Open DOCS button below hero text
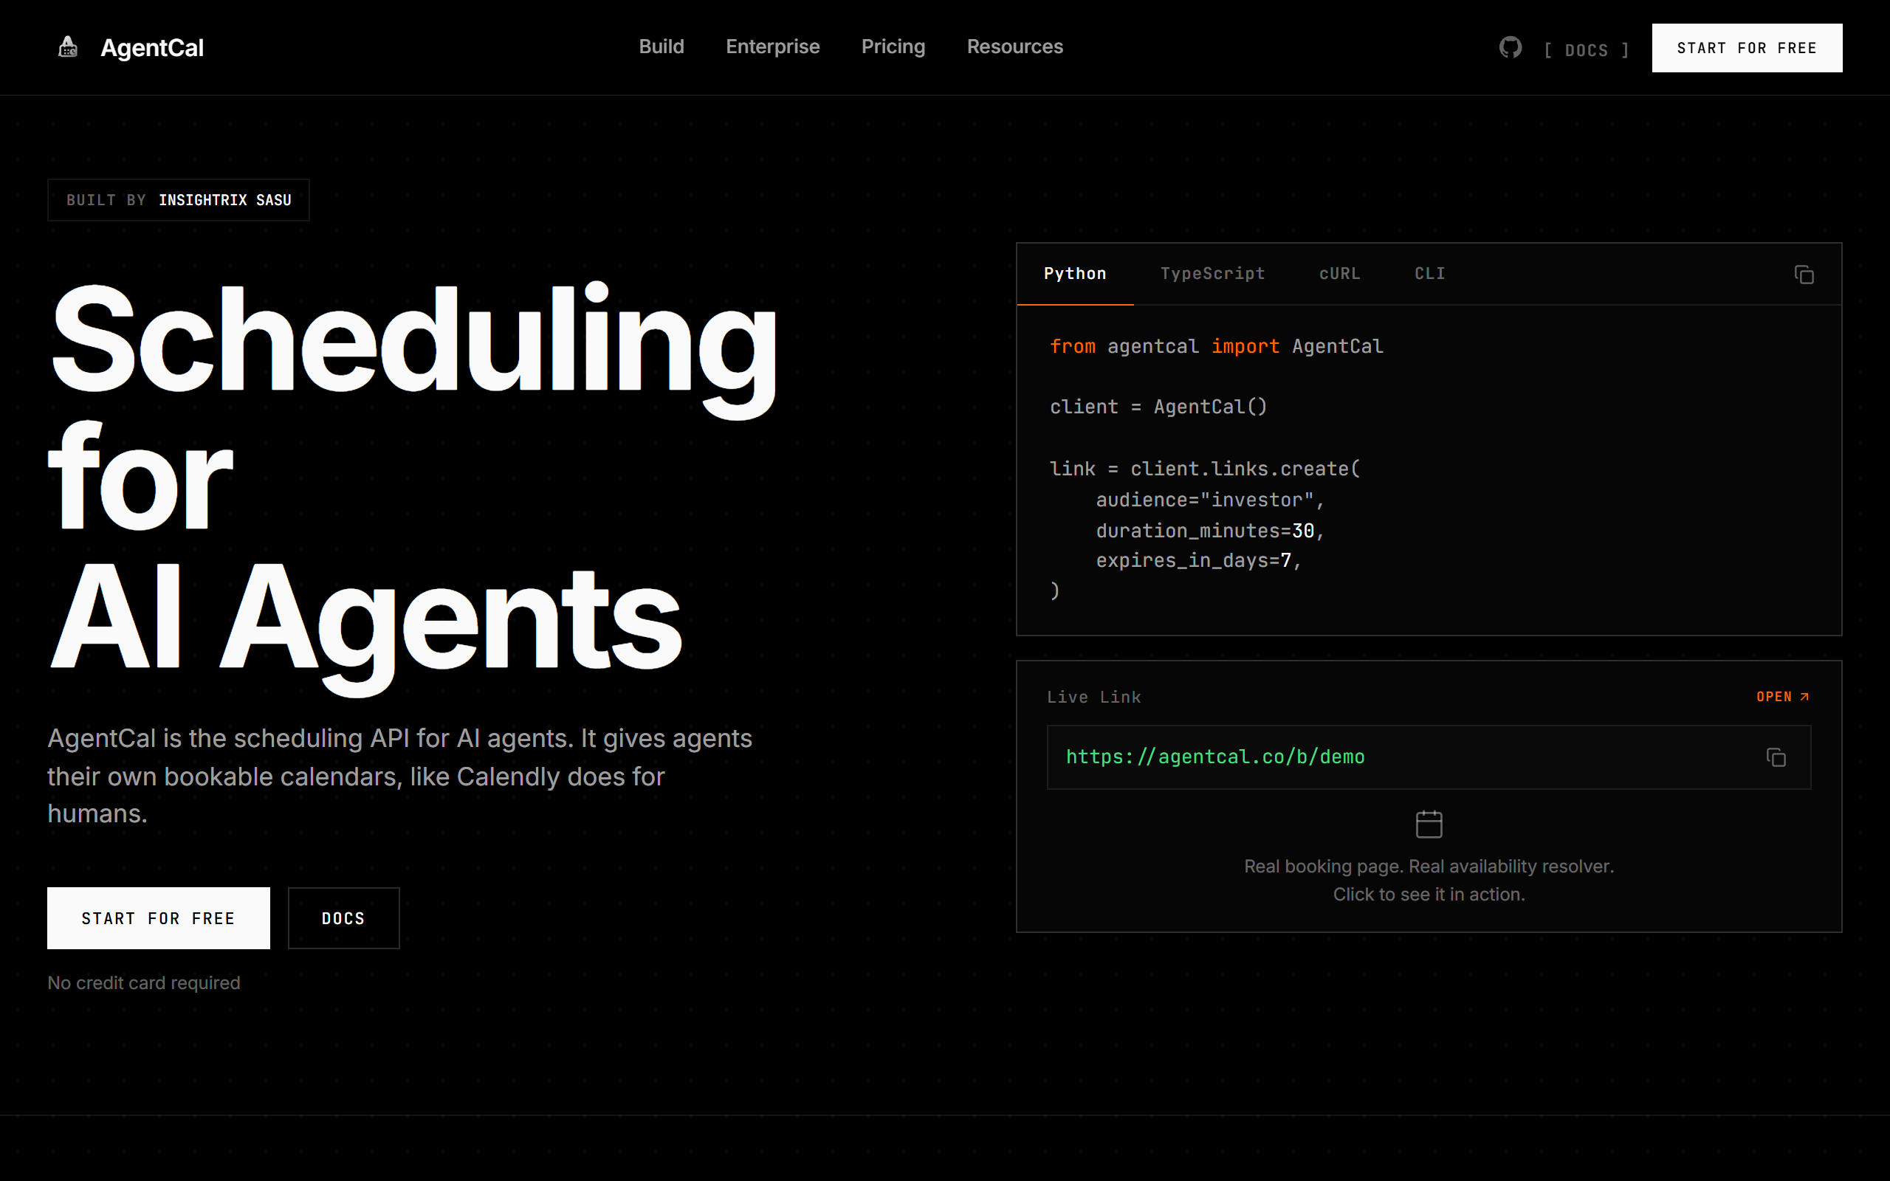The height and width of the screenshot is (1181, 1890). (x=343, y=917)
